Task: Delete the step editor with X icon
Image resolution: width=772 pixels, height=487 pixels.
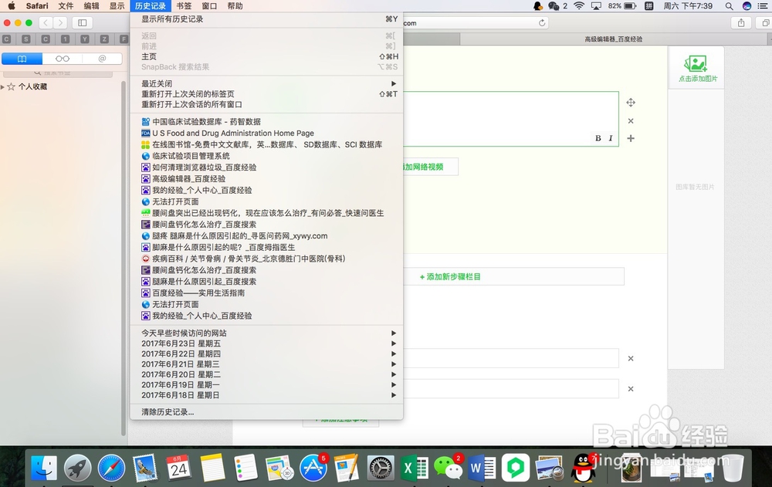Action: pos(631,121)
